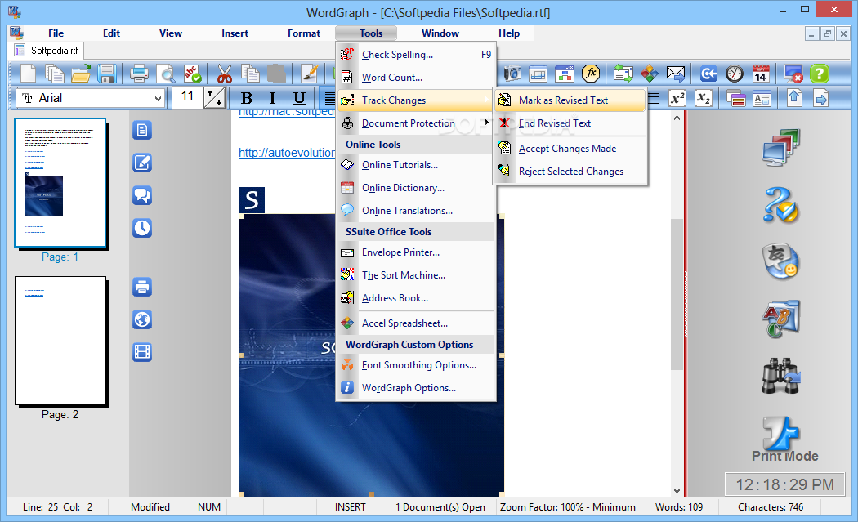The image size is (858, 522).
Task: Choose End Revised Text
Action: coord(570,123)
